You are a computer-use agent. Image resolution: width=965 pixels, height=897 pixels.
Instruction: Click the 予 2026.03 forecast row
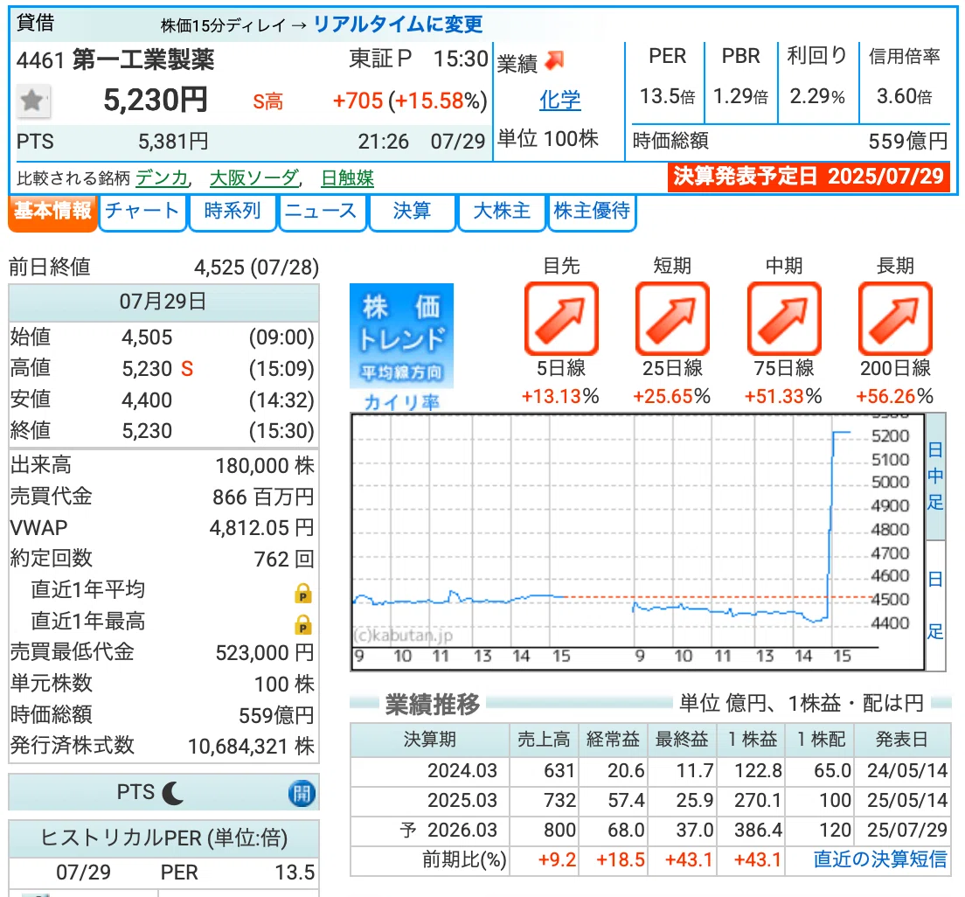click(650, 830)
